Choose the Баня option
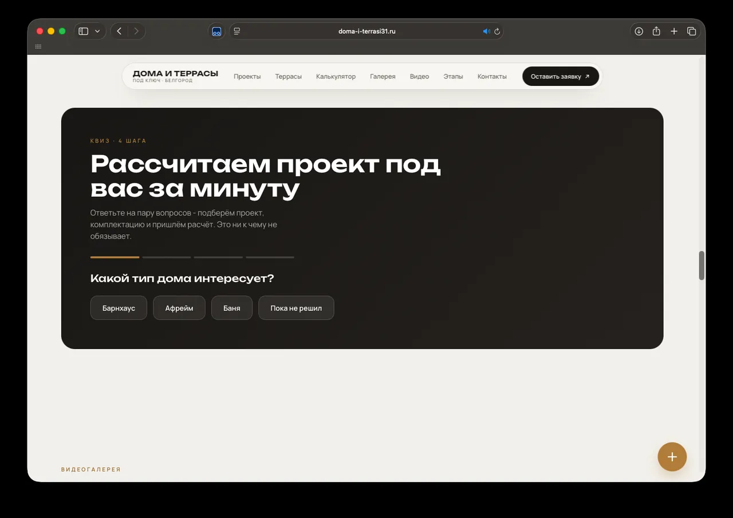Image resolution: width=733 pixels, height=518 pixels. 232,308
